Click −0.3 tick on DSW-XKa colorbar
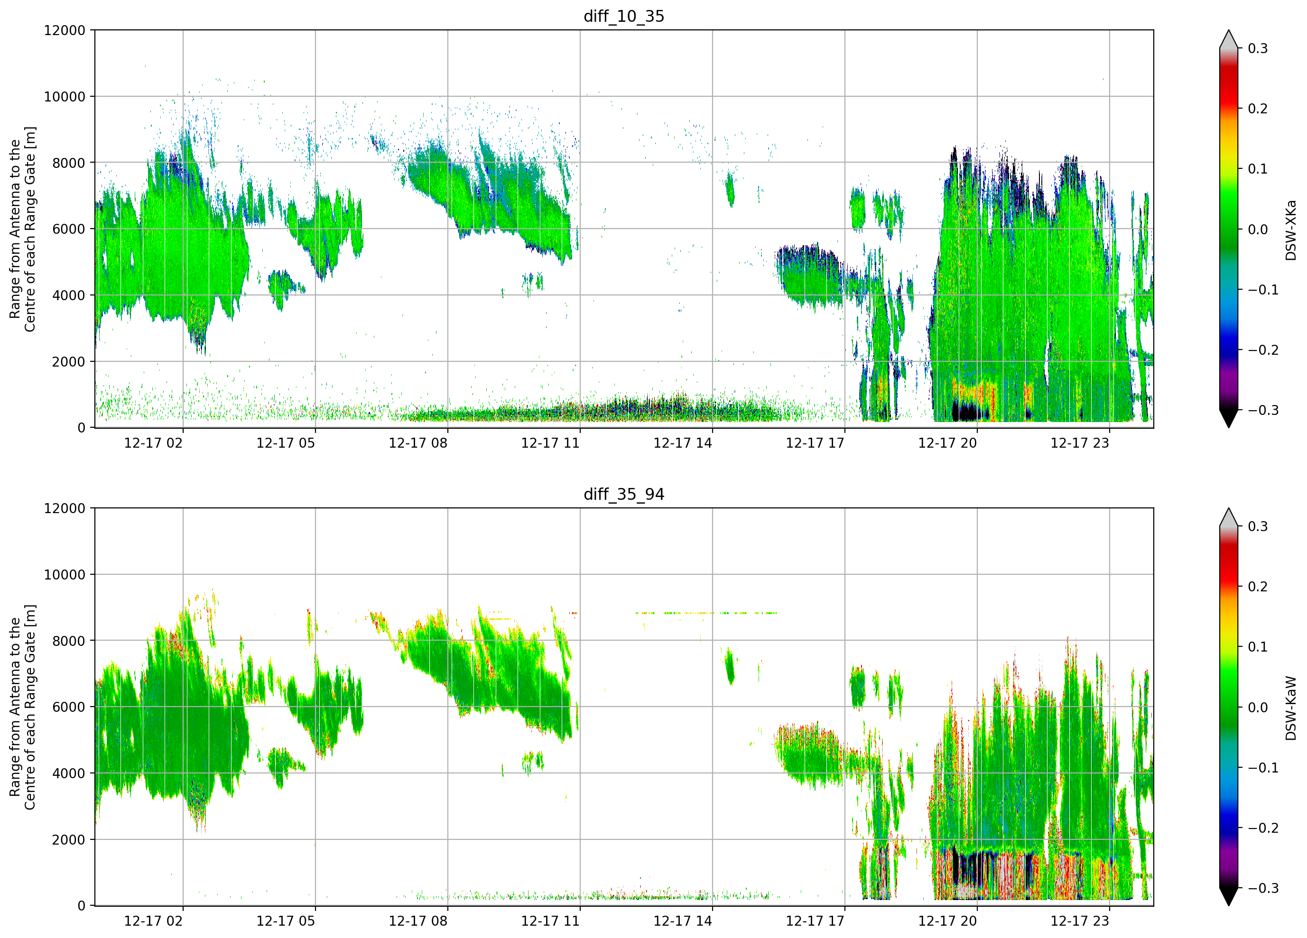 click(1263, 410)
